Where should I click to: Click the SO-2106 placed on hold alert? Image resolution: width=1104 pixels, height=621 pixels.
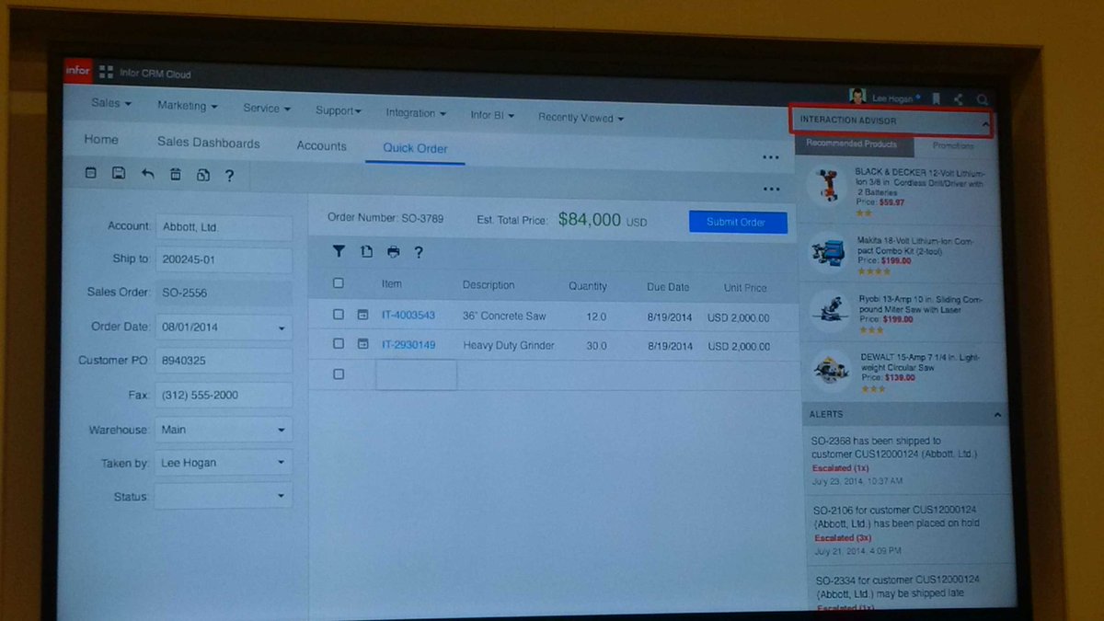coord(906,530)
